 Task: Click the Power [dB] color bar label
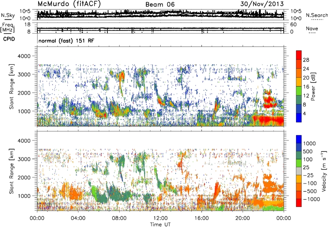(313, 86)
